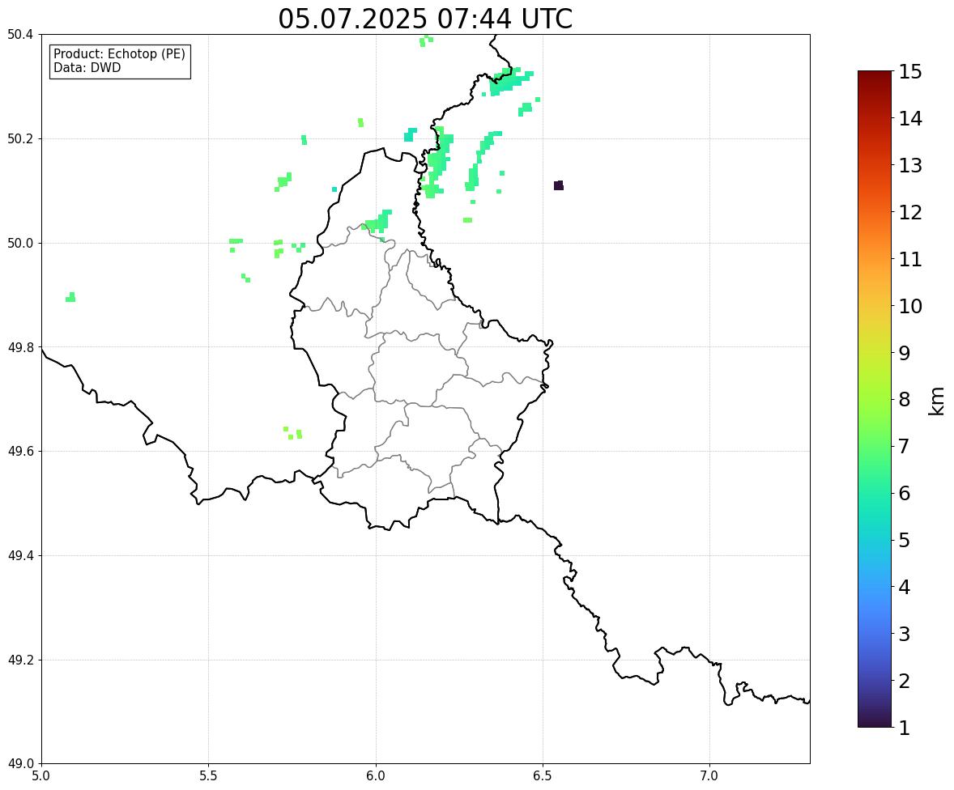954x790 pixels.
Task: Click the latitude tick label 49.4
Action: click(x=19, y=556)
